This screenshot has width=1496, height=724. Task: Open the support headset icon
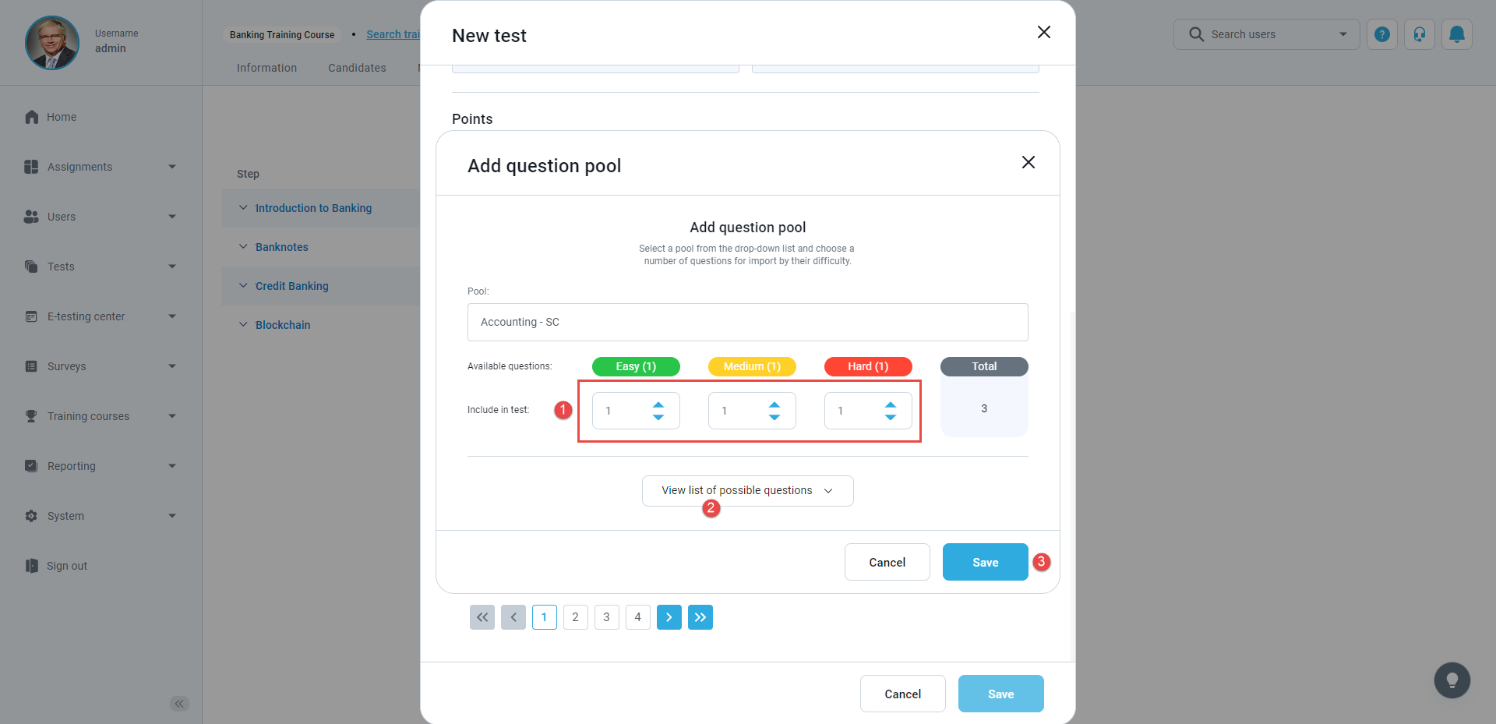pos(1420,34)
